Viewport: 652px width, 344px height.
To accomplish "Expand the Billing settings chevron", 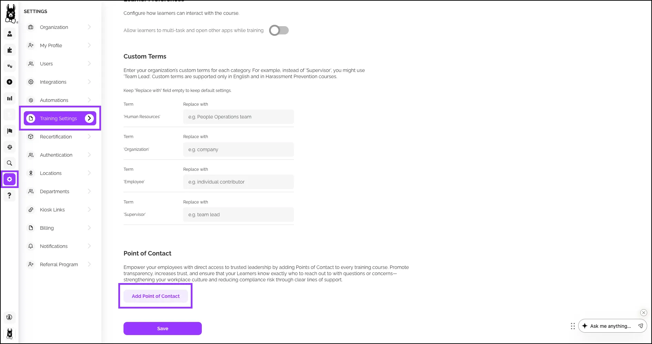I will point(89,228).
